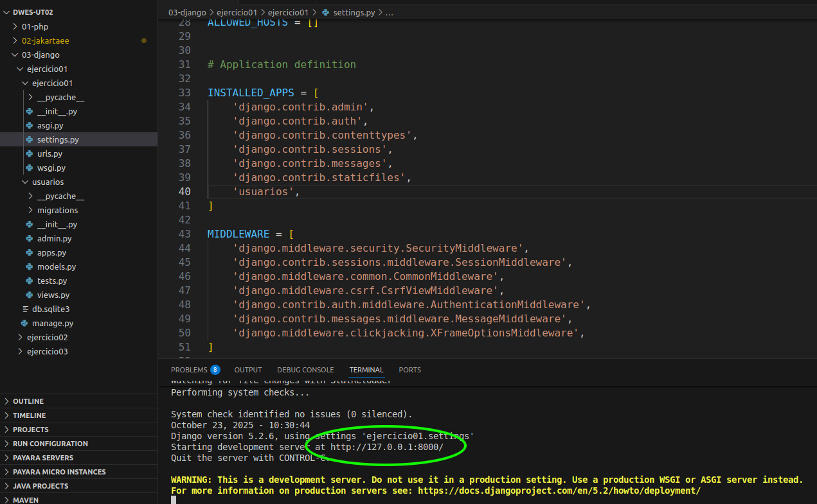The width and height of the screenshot is (817, 504).
Task: Open manage.py from the file tree
Action: tap(52, 323)
